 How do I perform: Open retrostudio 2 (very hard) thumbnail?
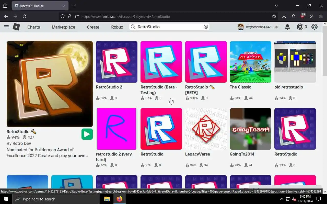pyautogui.click(x=116, y=129)
